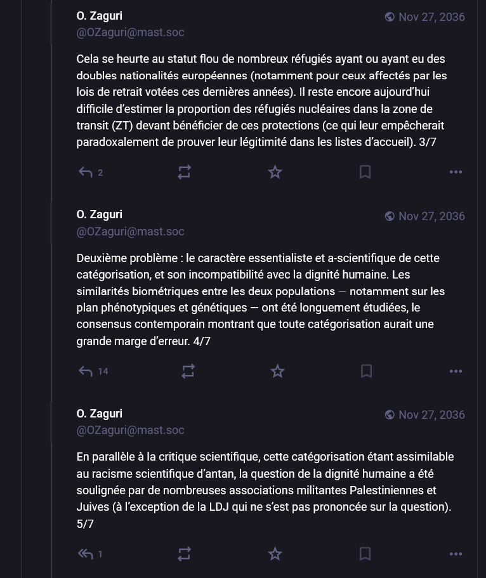Open the Nov 27, 2036 timestamp on 3/7 post
Viewport: 486px width, 578px height.
(431, 17)
